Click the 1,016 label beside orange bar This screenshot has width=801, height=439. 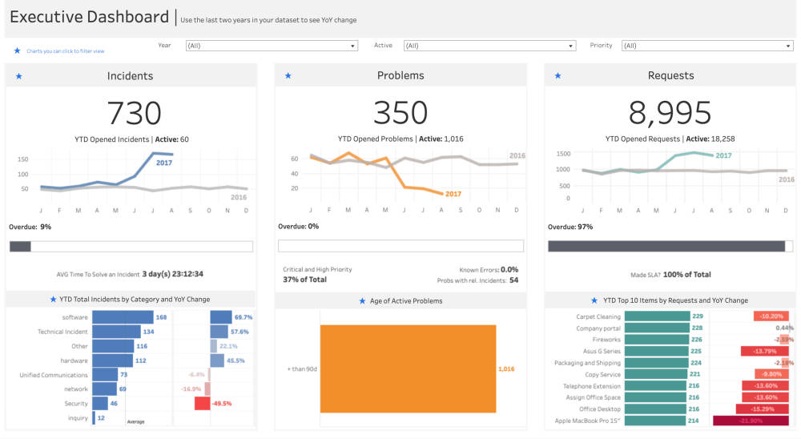click(506, 369)
